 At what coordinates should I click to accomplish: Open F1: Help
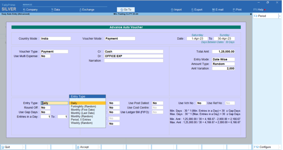click(258, 10)
